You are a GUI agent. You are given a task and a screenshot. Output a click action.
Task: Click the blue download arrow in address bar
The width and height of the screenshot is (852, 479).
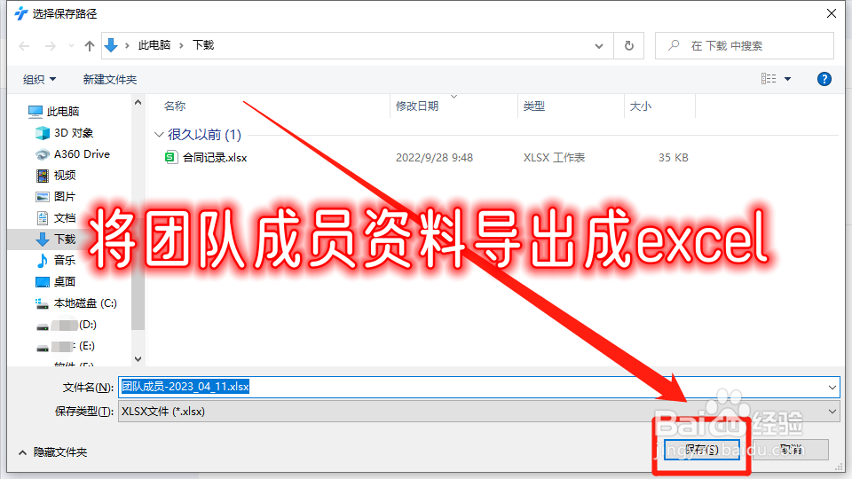[111, 45]
